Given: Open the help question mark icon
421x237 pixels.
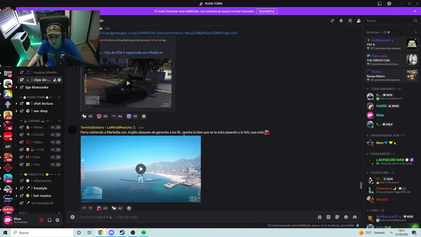Looking at the screenshot, I should [x=389, y=4].
